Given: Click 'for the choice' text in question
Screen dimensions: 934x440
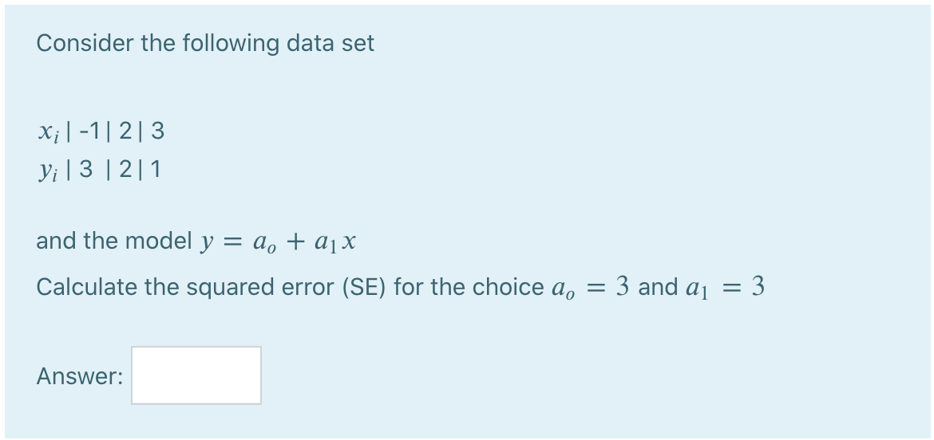Looking at the screenshot, I should tap(469, 287).
